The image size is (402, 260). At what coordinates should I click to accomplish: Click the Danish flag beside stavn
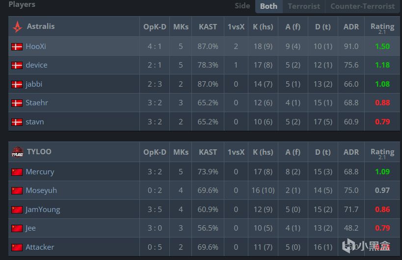[17, 122]
